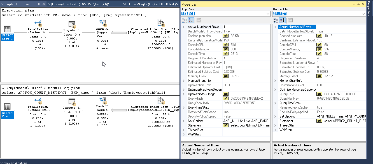Close the Showplan Comparison tab
This screenshot has width=373, height=164.
pyautogui.click(x=43, y=4)
